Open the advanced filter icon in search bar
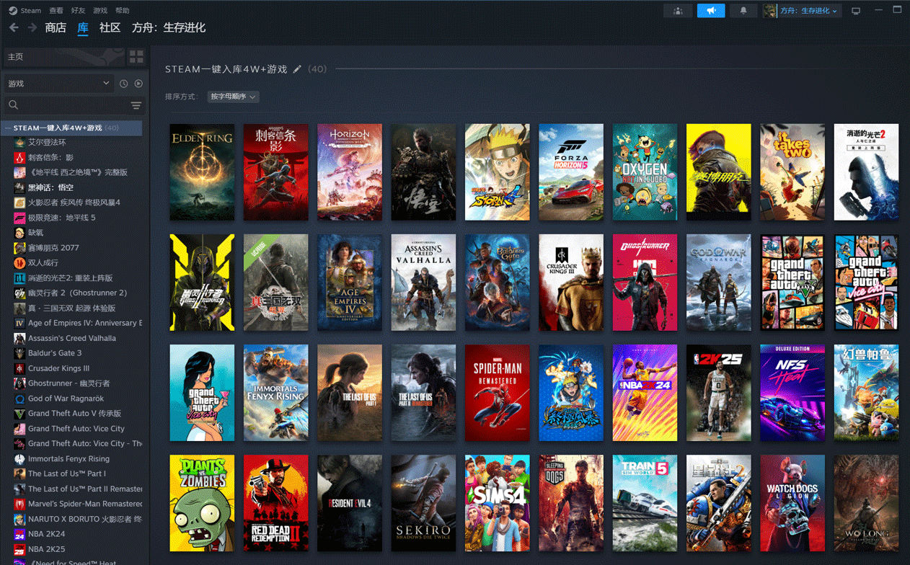This screenshot has width=910, height=565. click(x=136, y=106)
